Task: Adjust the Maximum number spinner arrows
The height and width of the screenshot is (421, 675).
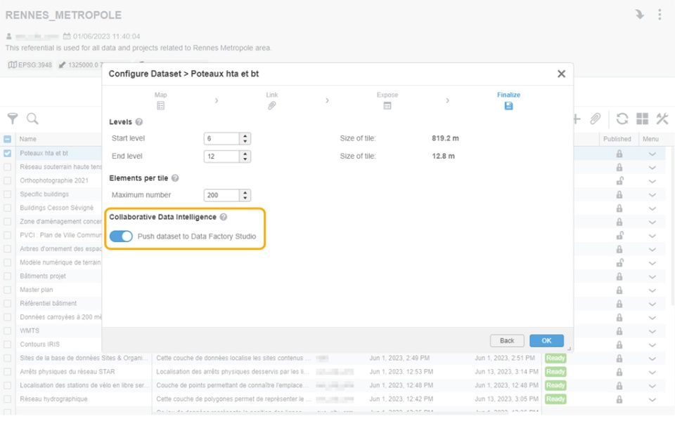Action: (x=245, y=195)
